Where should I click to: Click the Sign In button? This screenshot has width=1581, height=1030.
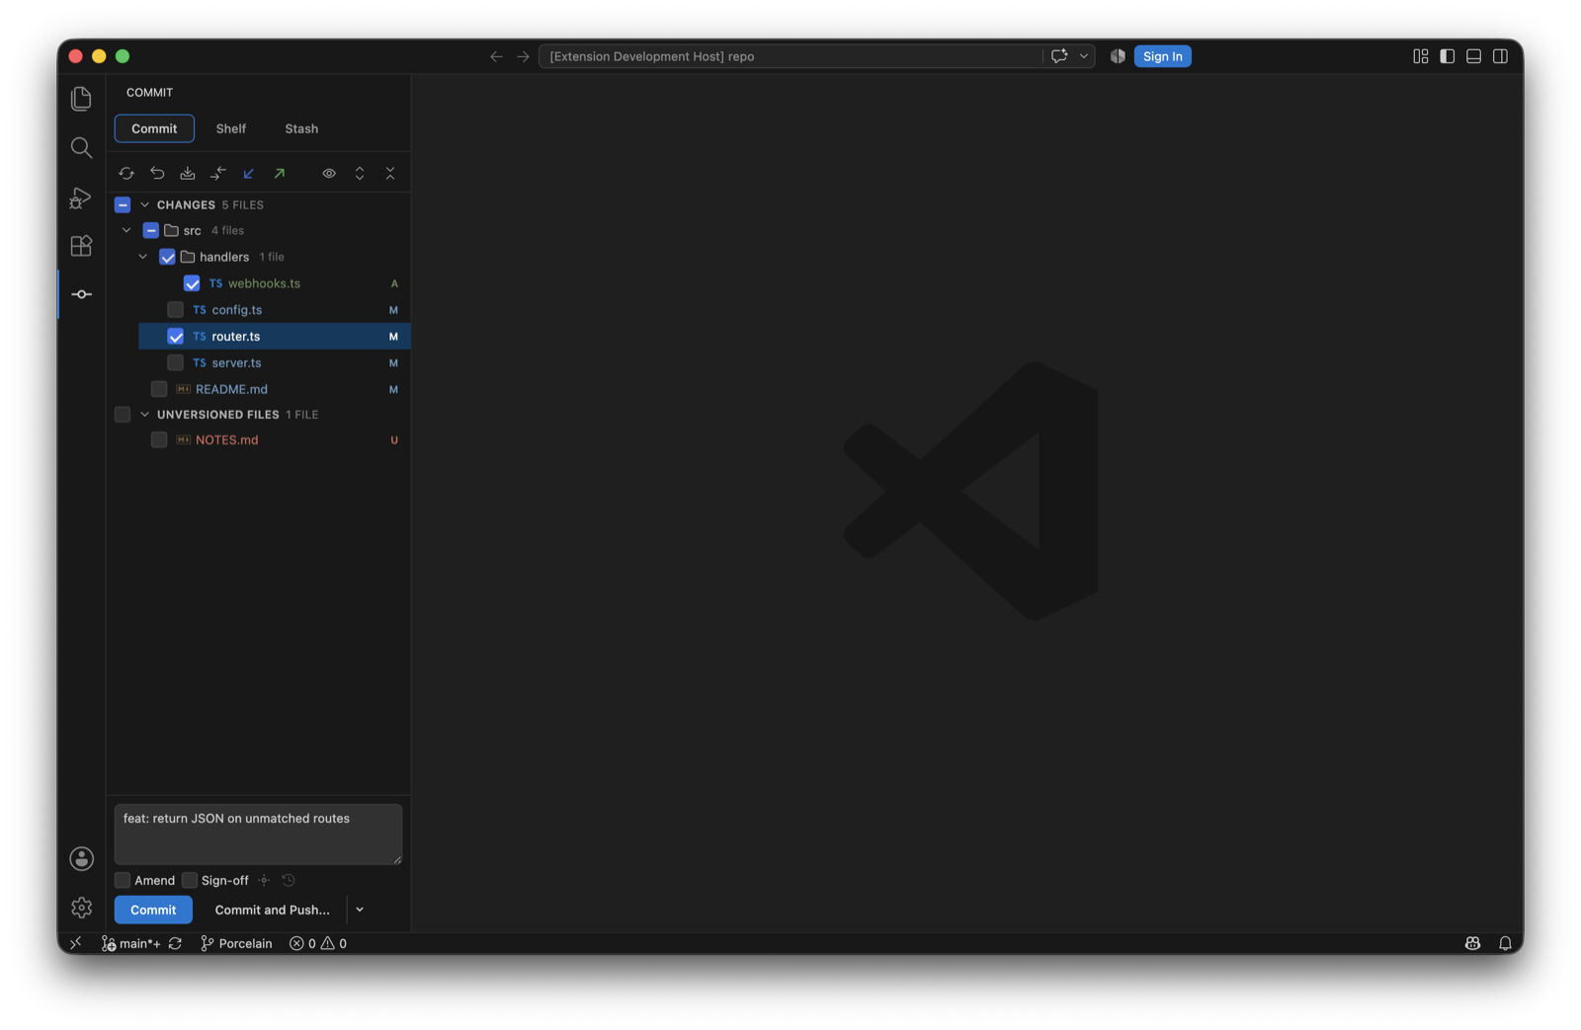[1162, 56]
